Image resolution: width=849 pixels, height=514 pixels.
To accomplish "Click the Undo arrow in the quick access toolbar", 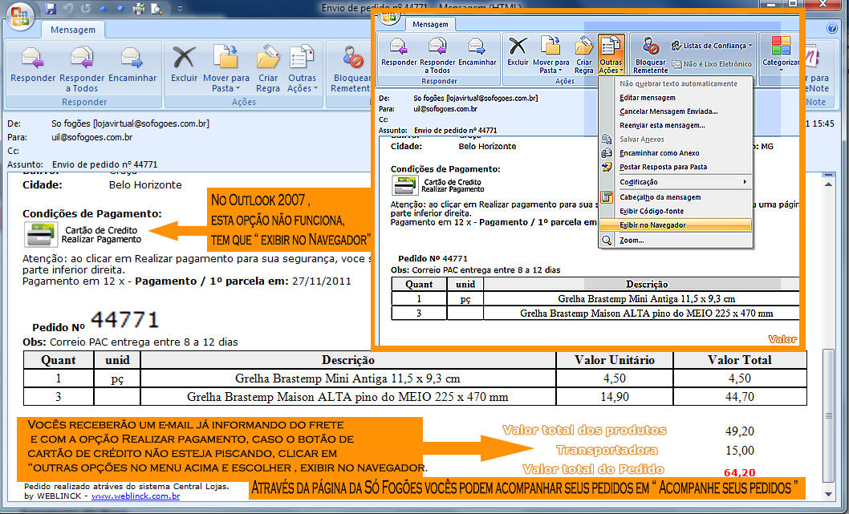I will click(x=67, y=9).
